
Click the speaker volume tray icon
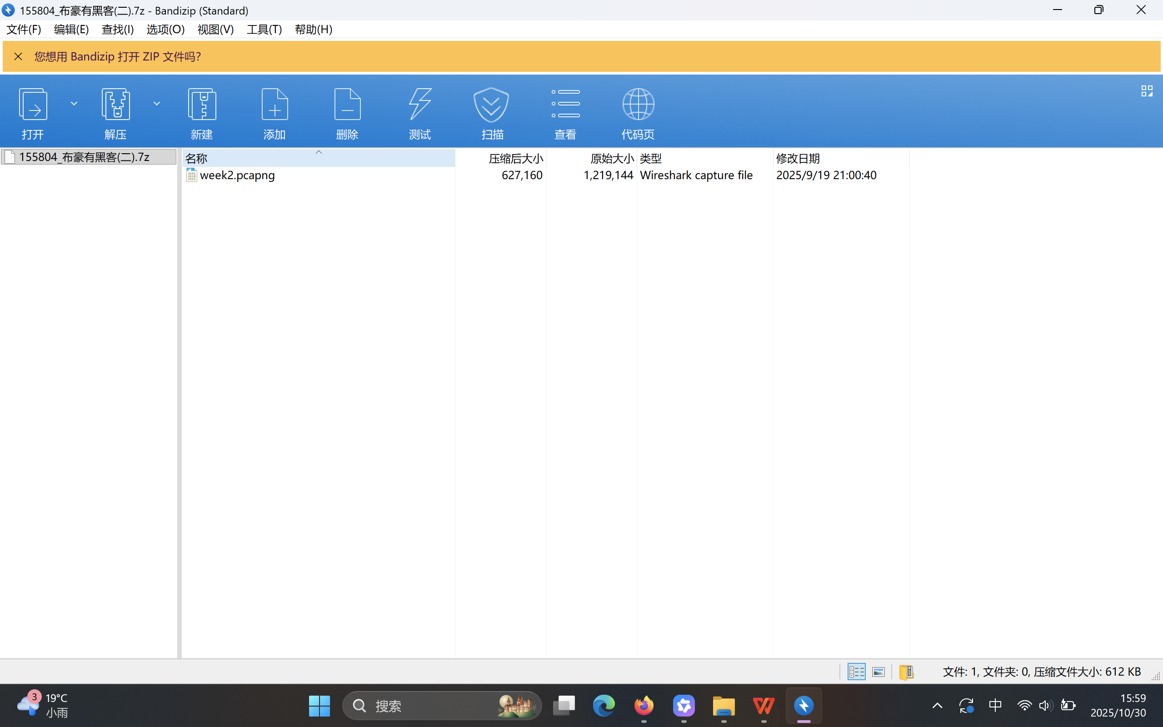tap(1046, 705)
